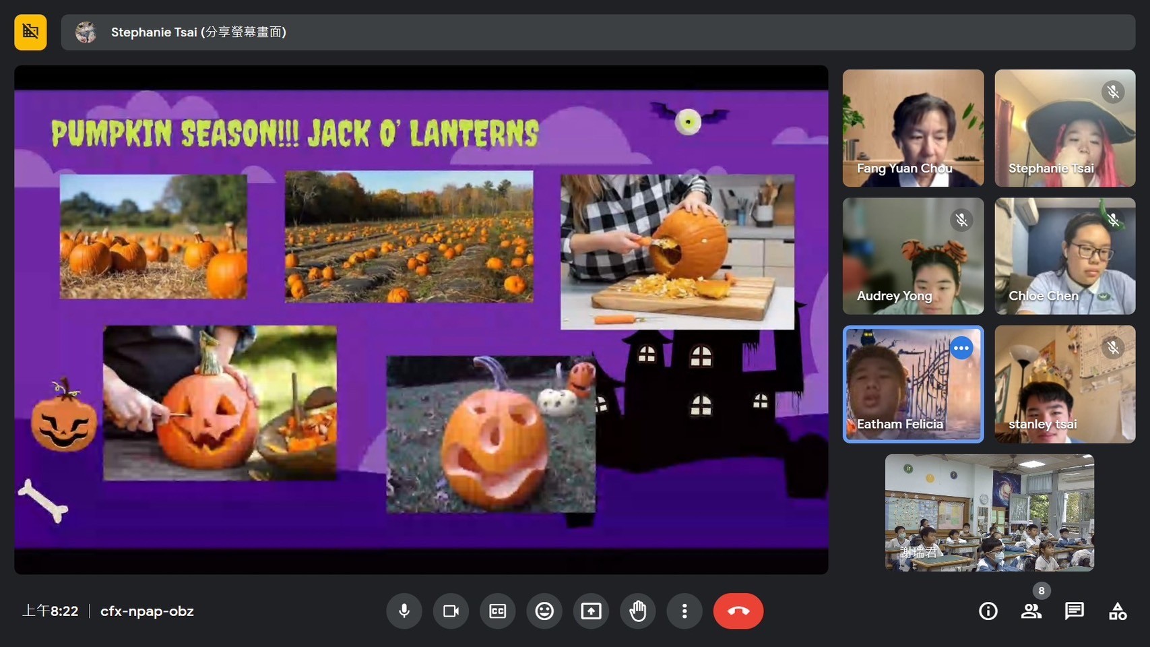Viewport: 1150px width, 647px height.
Task: Select Audrey Yong's video tile
Action: [913, 256]
